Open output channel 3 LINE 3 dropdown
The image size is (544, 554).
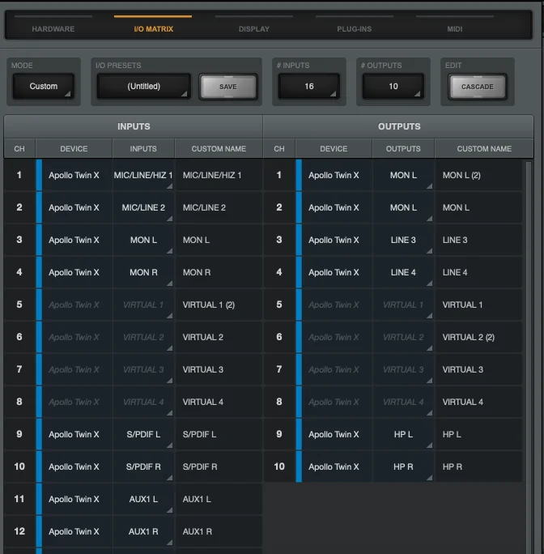(403, 240)
